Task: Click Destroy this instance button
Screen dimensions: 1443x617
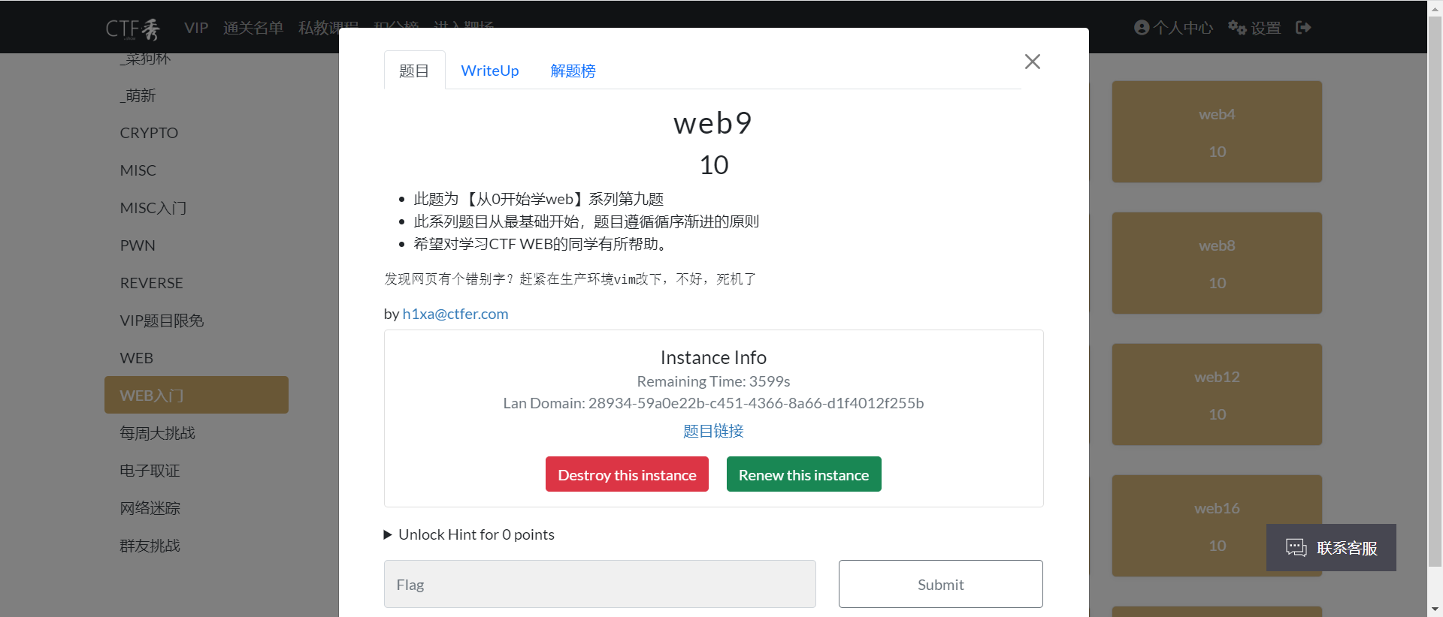Action: tap(627, 474)
